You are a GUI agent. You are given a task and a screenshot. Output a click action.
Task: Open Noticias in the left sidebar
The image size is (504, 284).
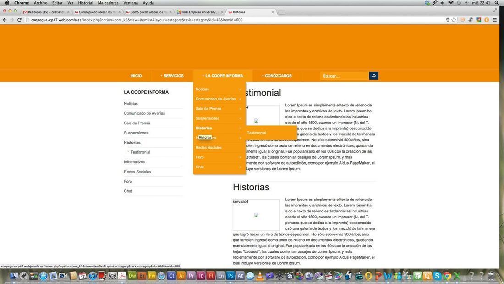131,104
